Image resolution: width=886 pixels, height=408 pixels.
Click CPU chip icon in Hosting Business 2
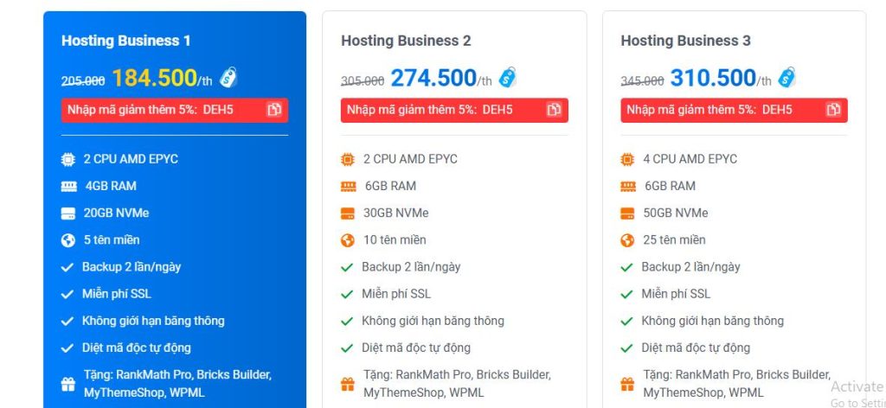point(348,159)
